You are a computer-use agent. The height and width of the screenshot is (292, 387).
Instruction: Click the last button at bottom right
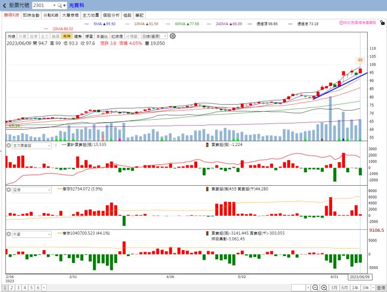tap(381, 288)
